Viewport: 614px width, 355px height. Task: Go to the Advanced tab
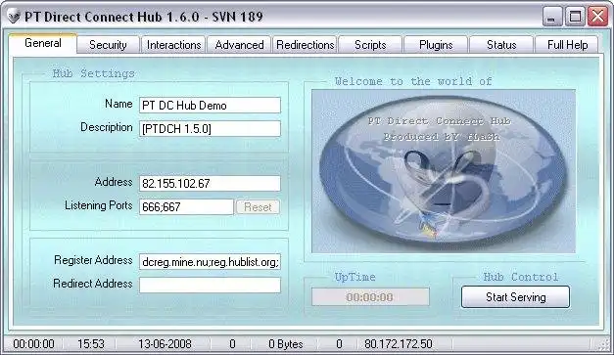tap(239, 45)
